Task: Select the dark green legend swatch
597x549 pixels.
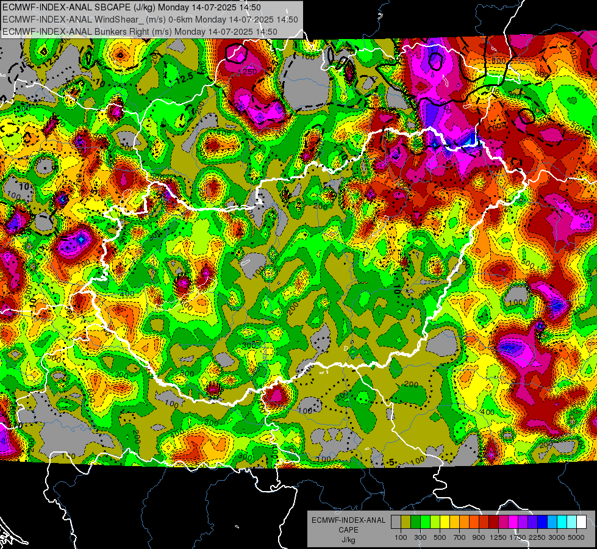Action: [x=415, y=522]
